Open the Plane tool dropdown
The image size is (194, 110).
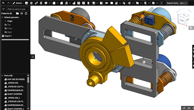[141, 3]
